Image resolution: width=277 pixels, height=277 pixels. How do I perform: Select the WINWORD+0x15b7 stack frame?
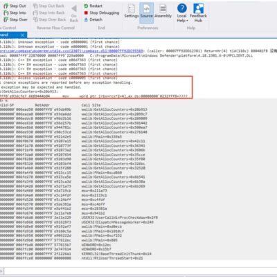96,249
